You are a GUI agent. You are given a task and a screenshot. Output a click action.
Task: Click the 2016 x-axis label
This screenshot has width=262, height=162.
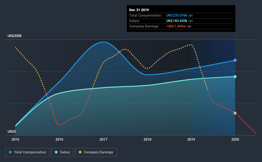(59, 139)
